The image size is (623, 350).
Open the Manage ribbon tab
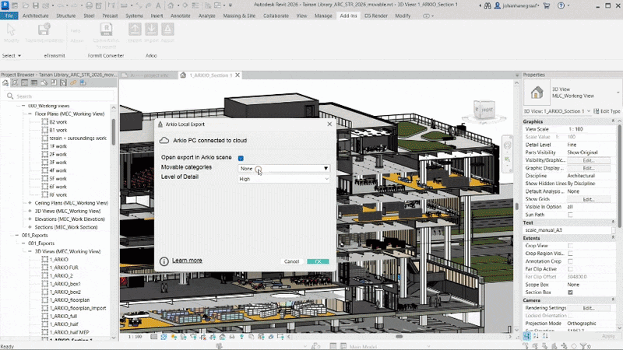click(323, 16)
